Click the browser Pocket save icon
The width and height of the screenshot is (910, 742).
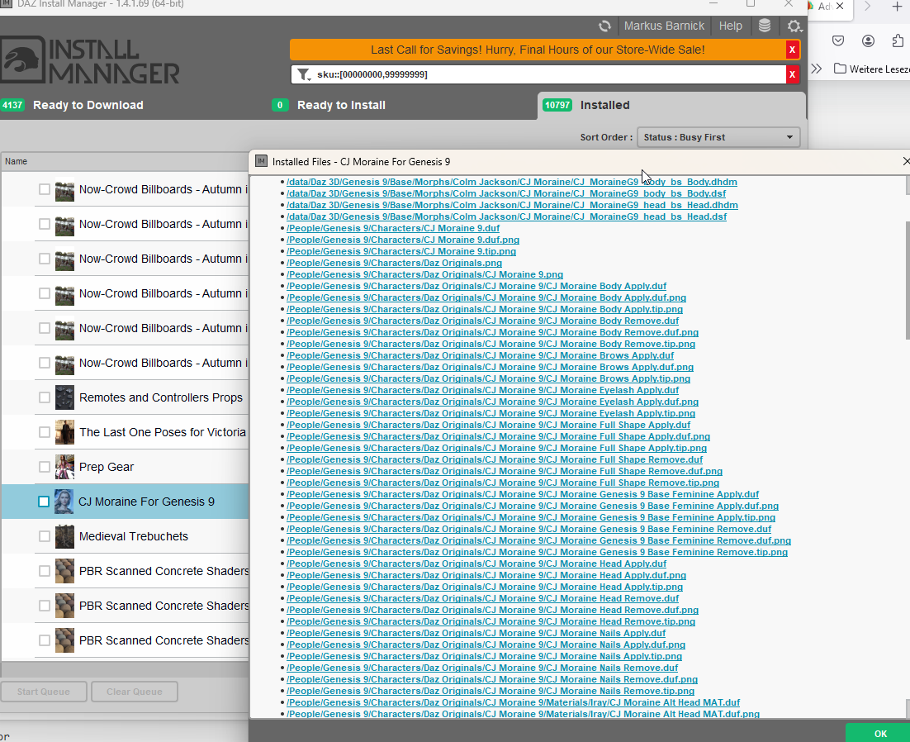[x=837, y=40]
